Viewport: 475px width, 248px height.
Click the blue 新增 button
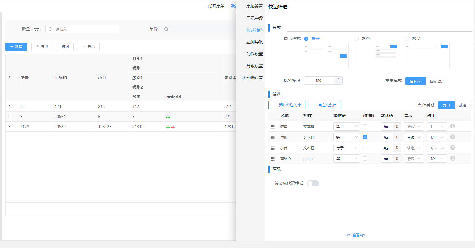click(16, 47)
